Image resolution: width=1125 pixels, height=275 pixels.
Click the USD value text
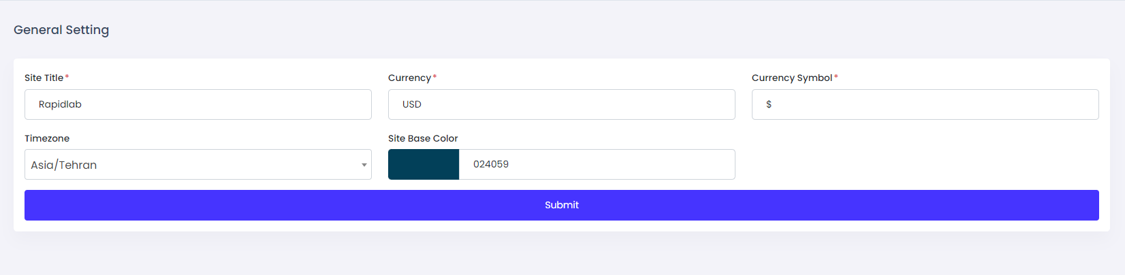(412, 104)
